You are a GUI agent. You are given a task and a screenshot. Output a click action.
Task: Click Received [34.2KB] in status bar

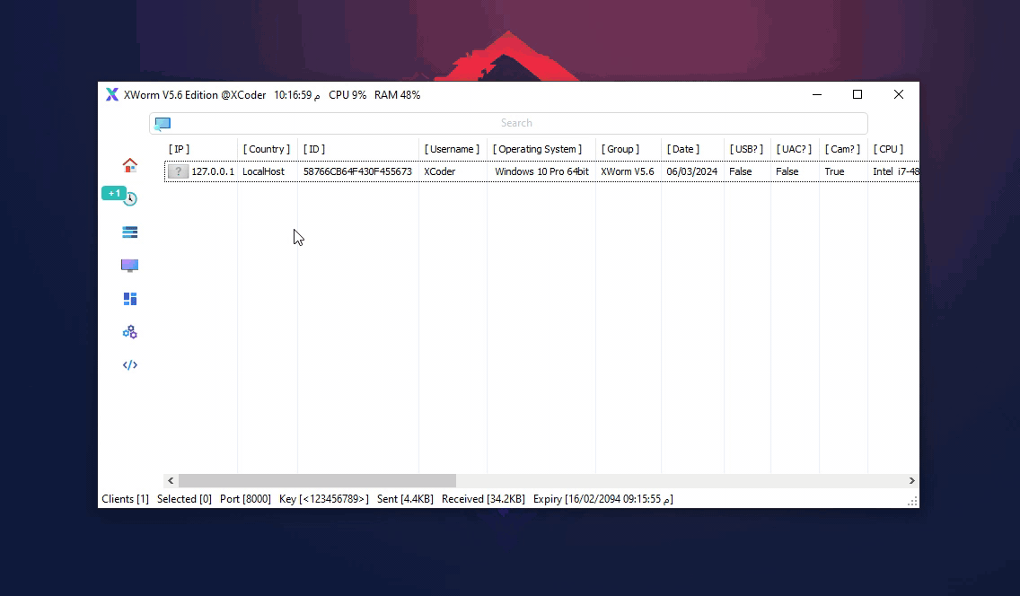(x=483, y=499)
